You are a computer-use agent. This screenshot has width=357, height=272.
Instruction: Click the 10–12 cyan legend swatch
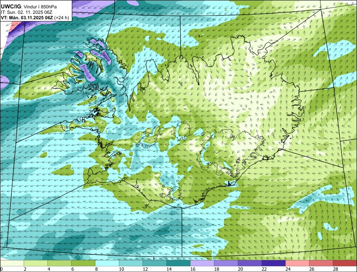131,263
